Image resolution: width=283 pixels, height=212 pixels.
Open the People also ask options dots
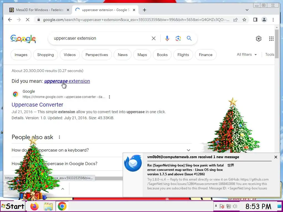point(59,137)
